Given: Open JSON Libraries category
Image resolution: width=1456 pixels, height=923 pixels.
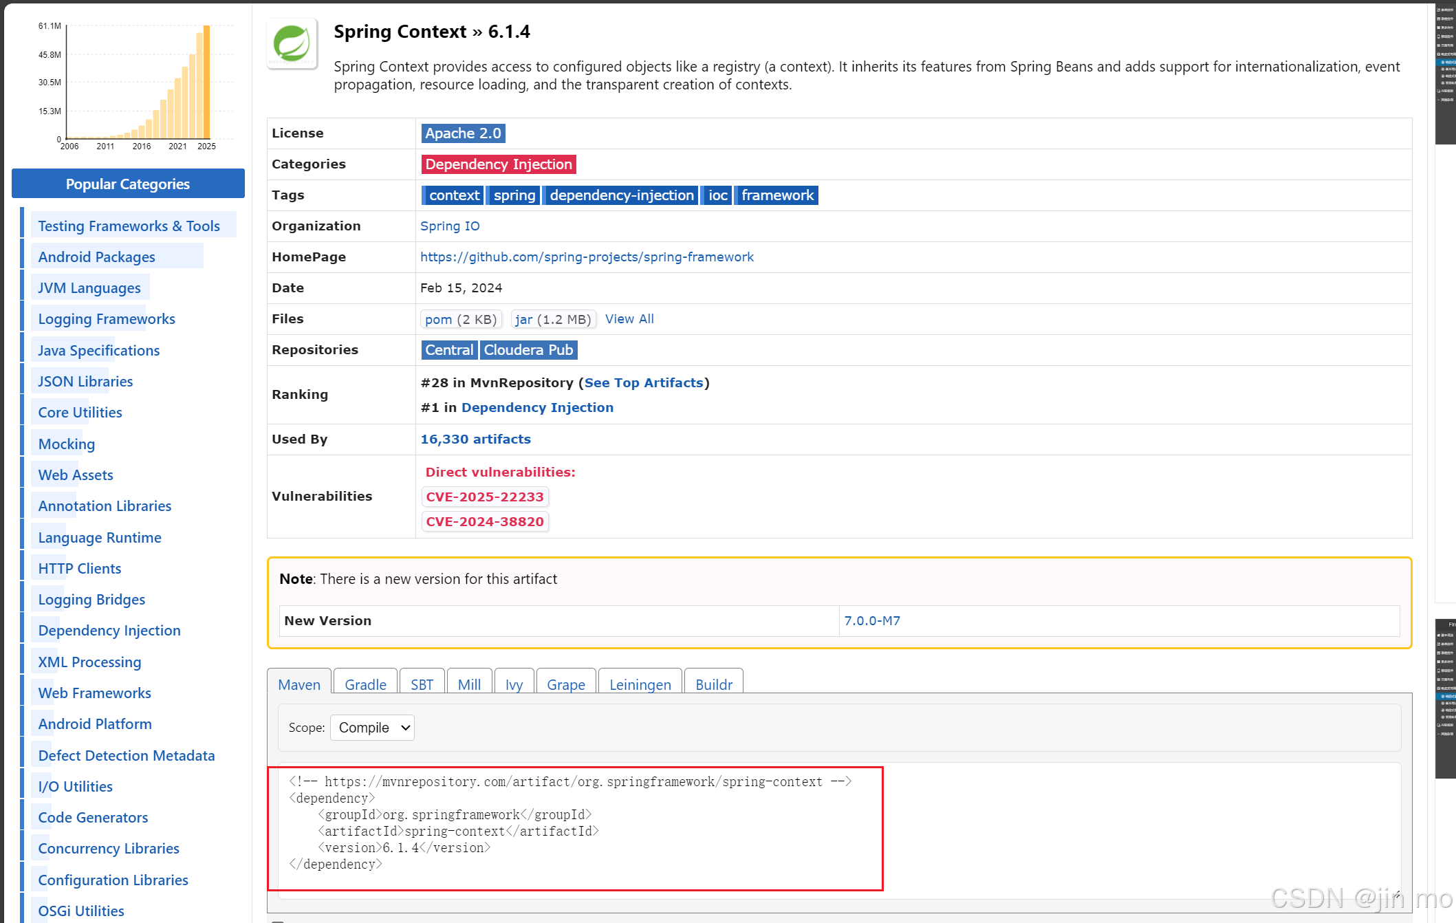Looking at the screenshot, I should 85,382.
